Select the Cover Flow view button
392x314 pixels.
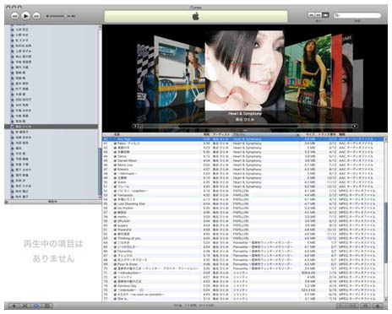[x=325, y=15]
